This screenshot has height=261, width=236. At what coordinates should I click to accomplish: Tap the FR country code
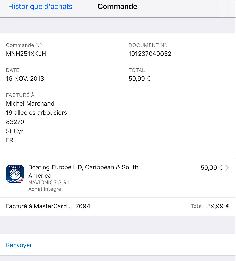tap(9, 140)
